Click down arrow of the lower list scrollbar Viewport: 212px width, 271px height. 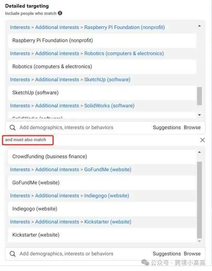click(199, 241)
